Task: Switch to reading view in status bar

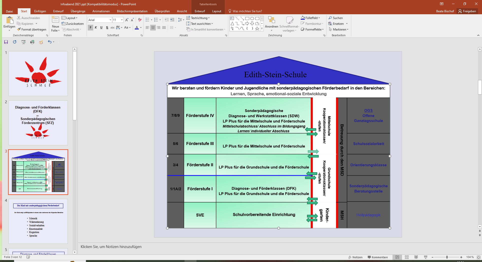Action: 416,257
